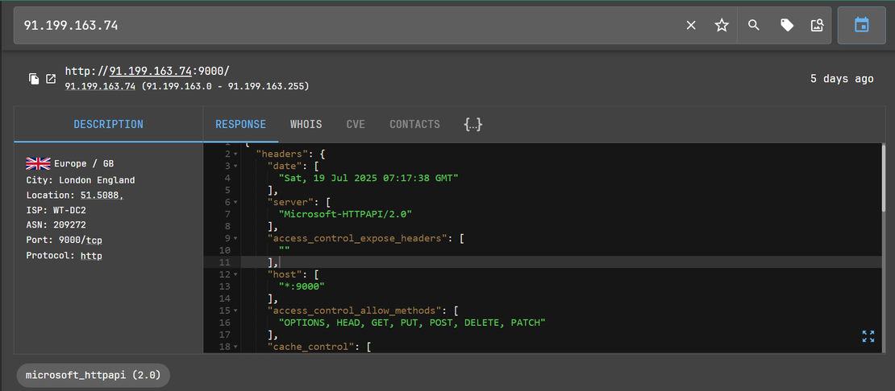Collapse the "headers" object fold arrow
The width and height of the screenshot is (895, 391).
click(x=235, y=154)
